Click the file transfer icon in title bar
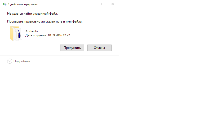Viewport: 217px width, 122px height. point(5,4)
